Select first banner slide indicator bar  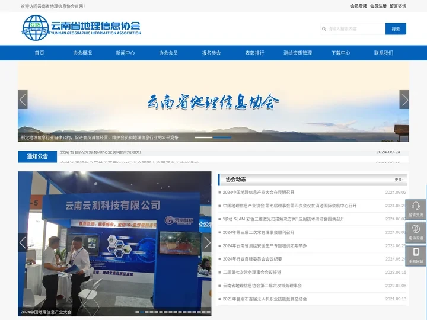[x=203, y=137]
